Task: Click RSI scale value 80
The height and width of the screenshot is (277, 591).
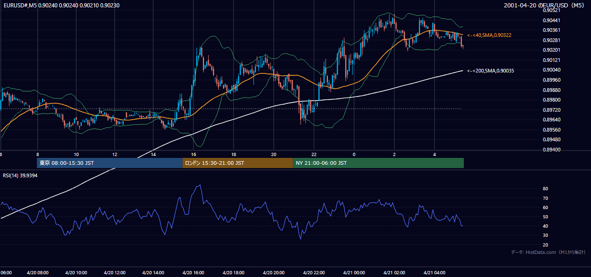Action: click(x=545, y=189)
